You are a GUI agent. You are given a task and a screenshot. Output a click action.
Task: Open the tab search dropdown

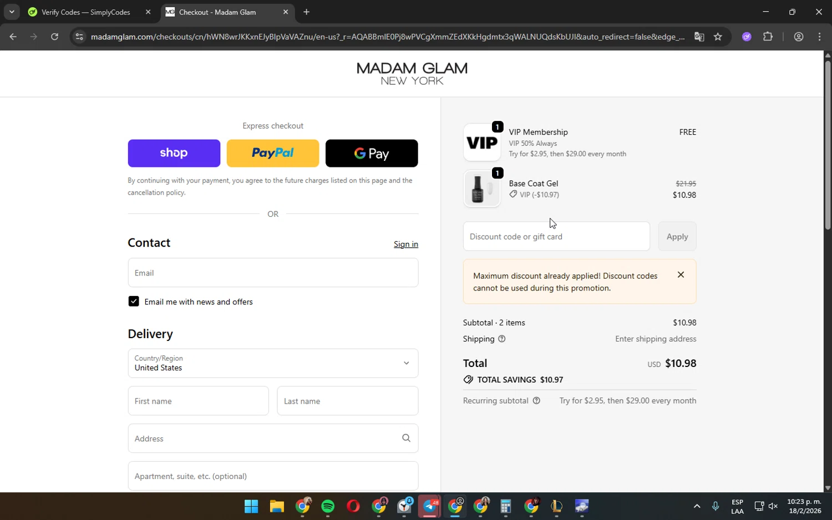coord(12,12)
